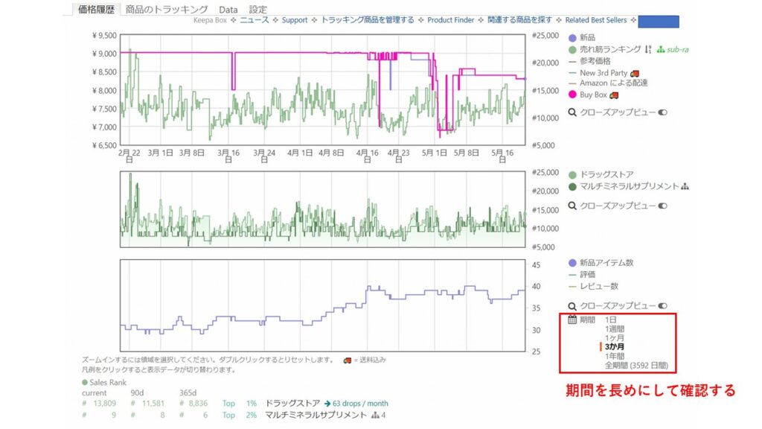Viewport: 762px width, 429px height.
Task: Select the 1年間 period option
Action: pyautogui.click(x=615, y=357)
